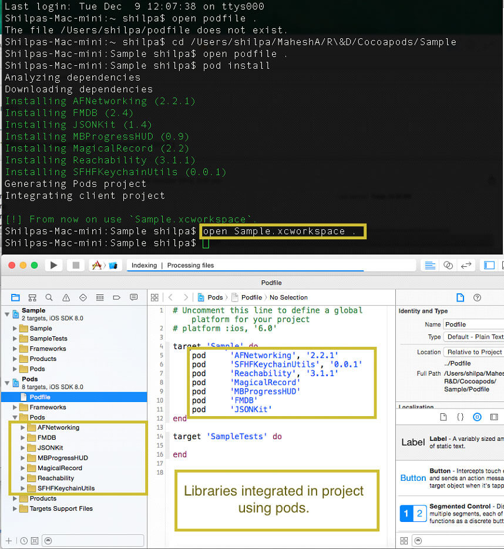Click the add (+) button in navigator footer

[x=9, y=541]
